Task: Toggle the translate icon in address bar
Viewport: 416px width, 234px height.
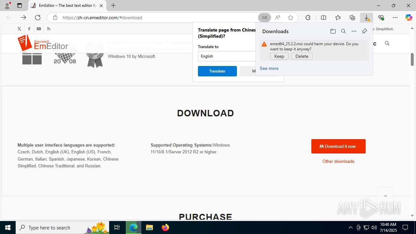Action: 265,18
